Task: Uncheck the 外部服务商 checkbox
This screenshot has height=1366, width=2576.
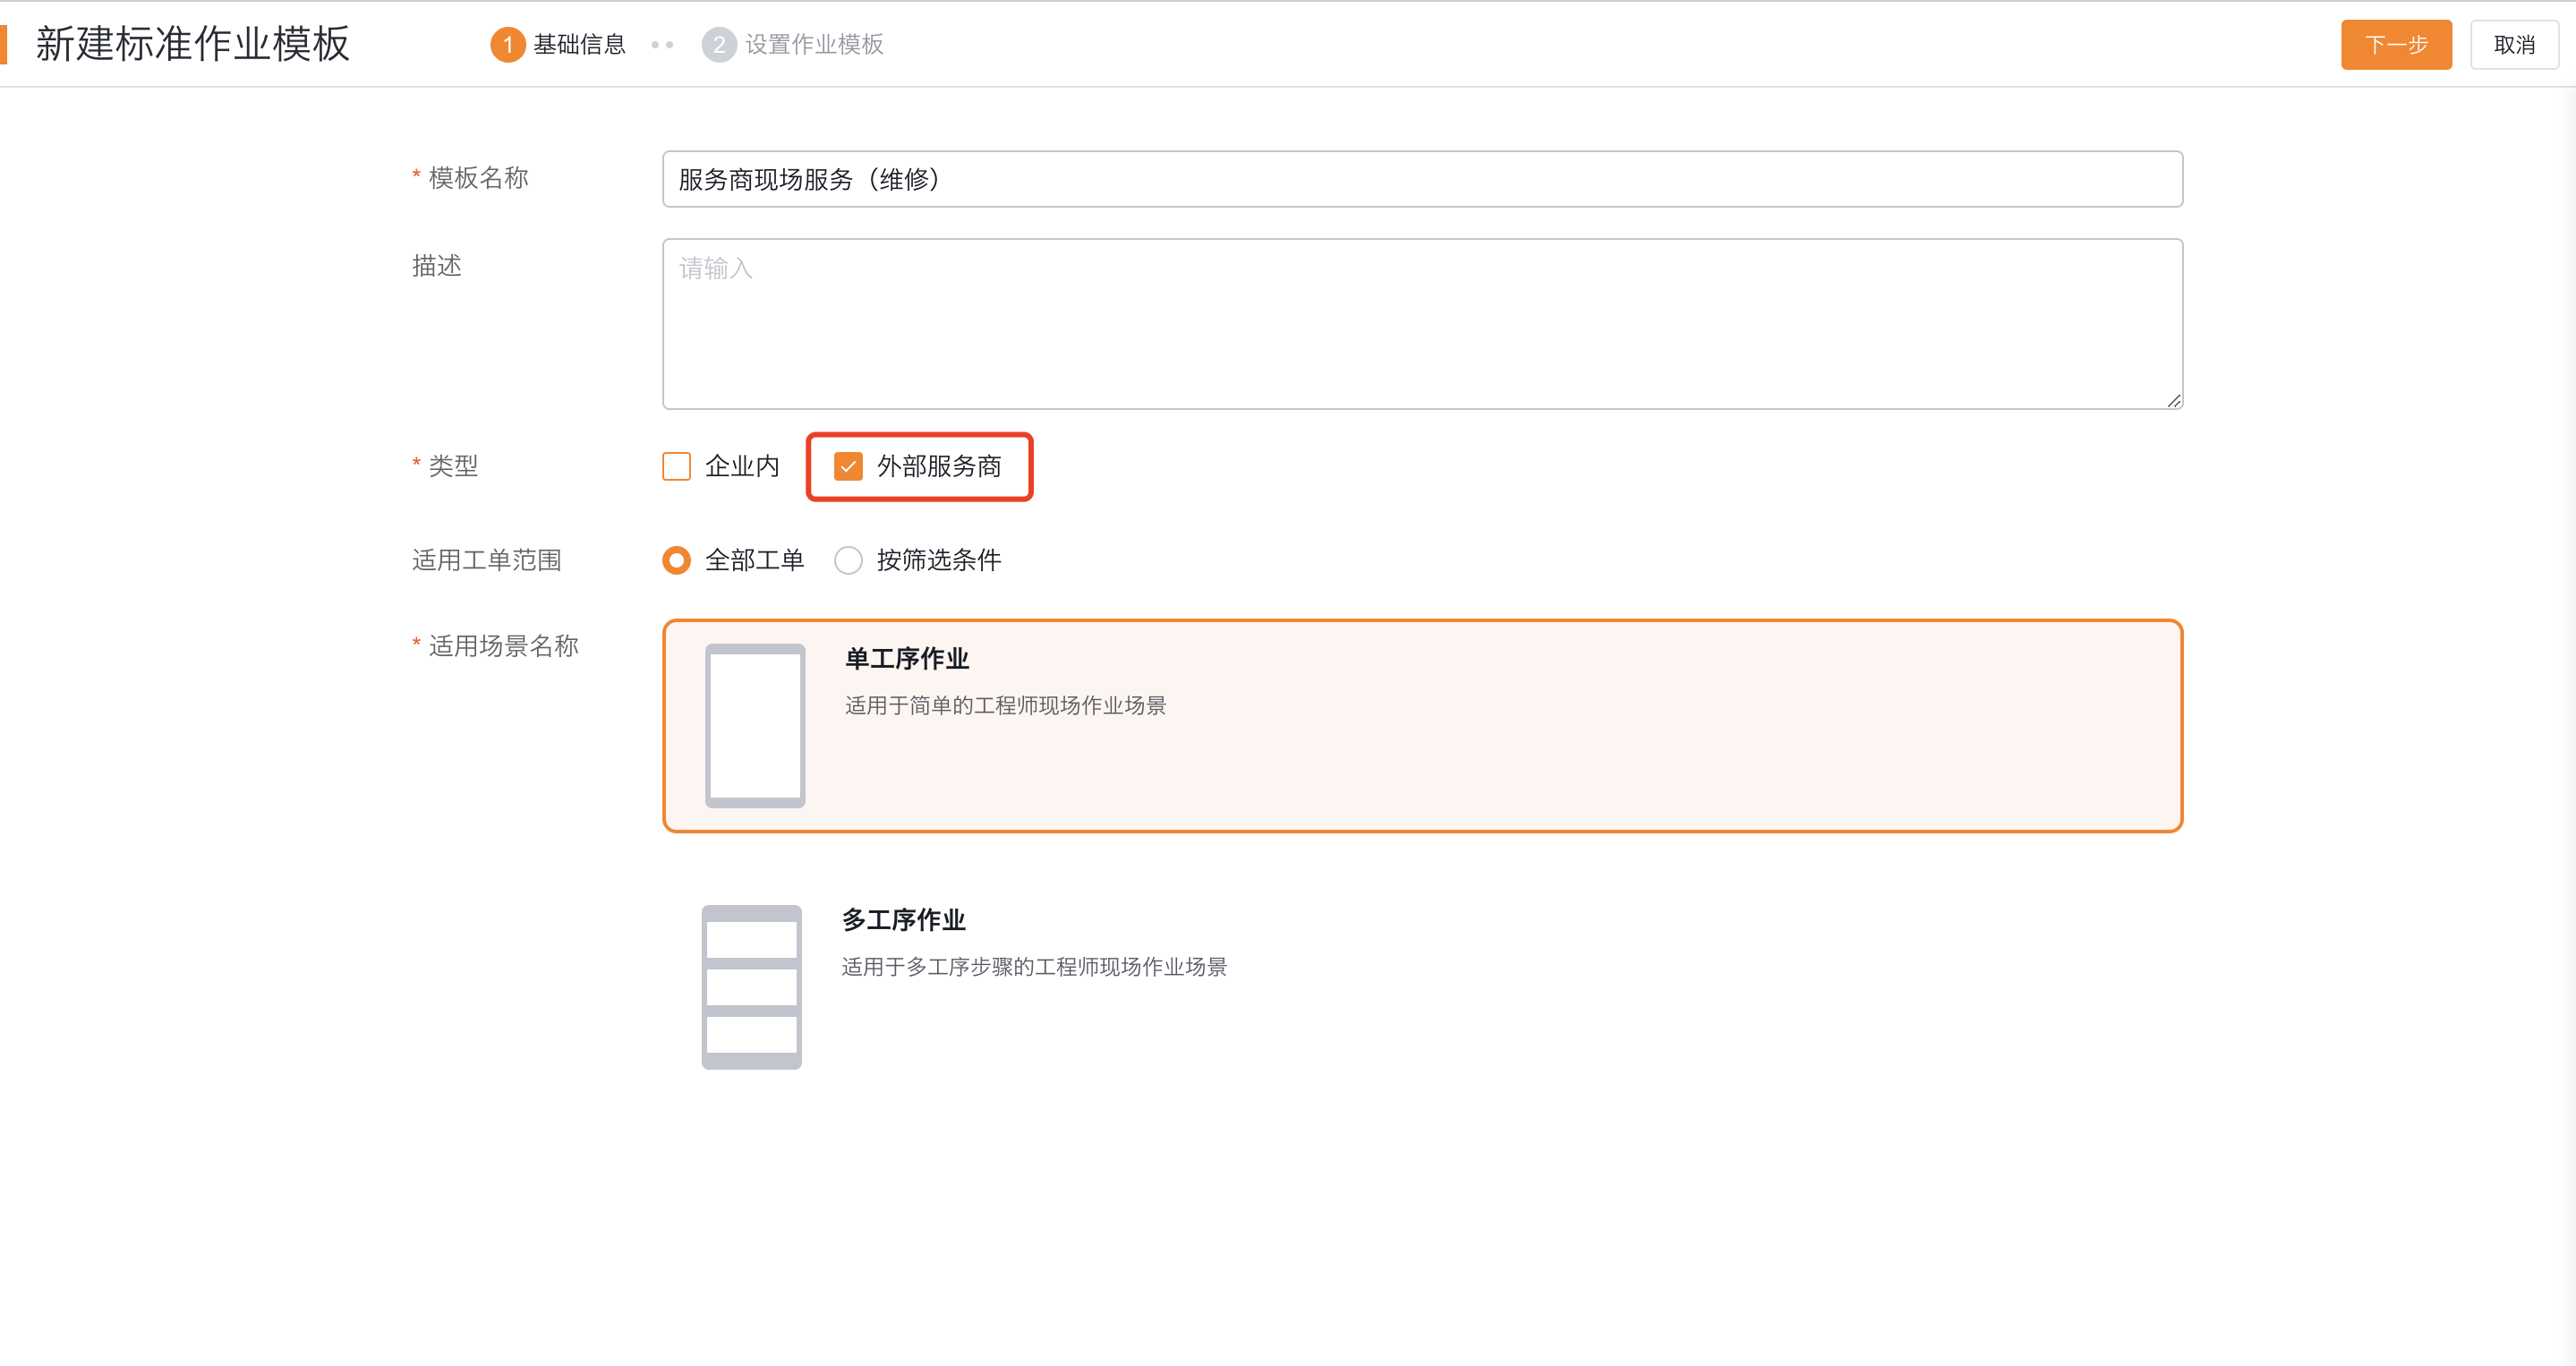Action: (x=848, y=467)
